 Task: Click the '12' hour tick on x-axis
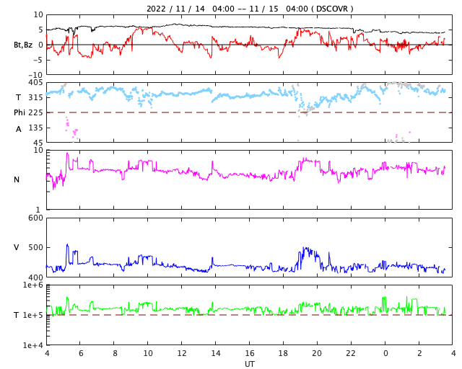pos(182,353)
